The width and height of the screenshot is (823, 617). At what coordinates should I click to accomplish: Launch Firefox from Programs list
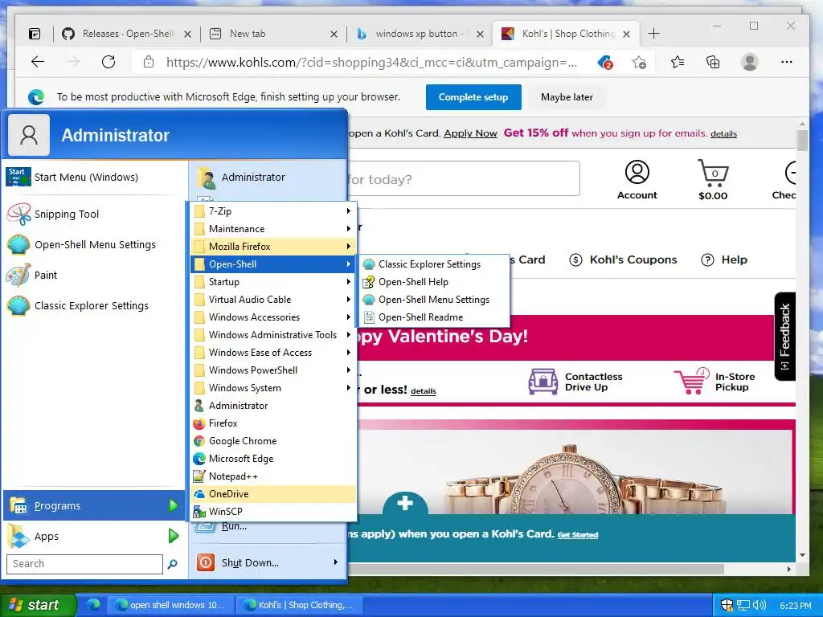click(x=273, y=423)
